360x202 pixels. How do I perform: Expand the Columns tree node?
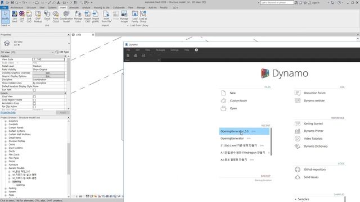click(6, 121)
